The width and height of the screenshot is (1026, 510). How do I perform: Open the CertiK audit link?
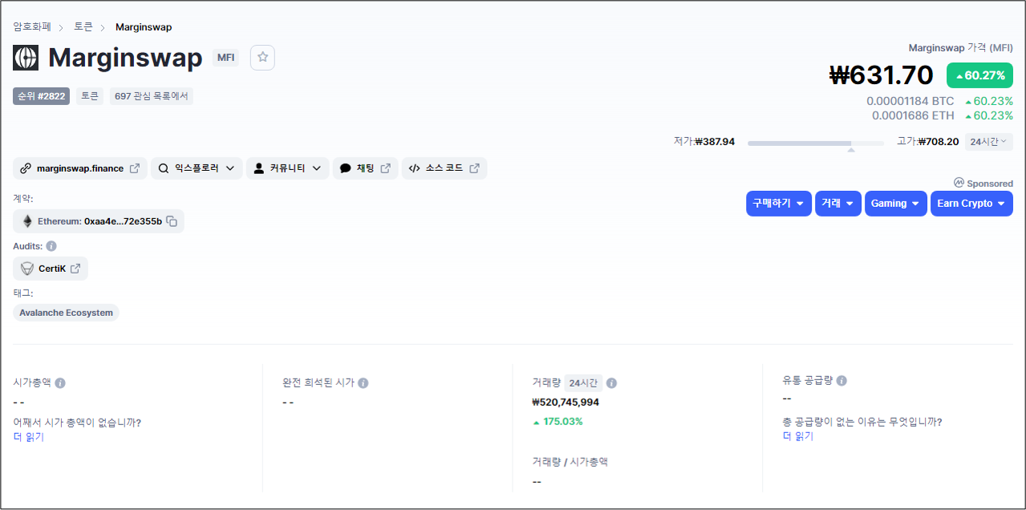(x=51, y=269)
